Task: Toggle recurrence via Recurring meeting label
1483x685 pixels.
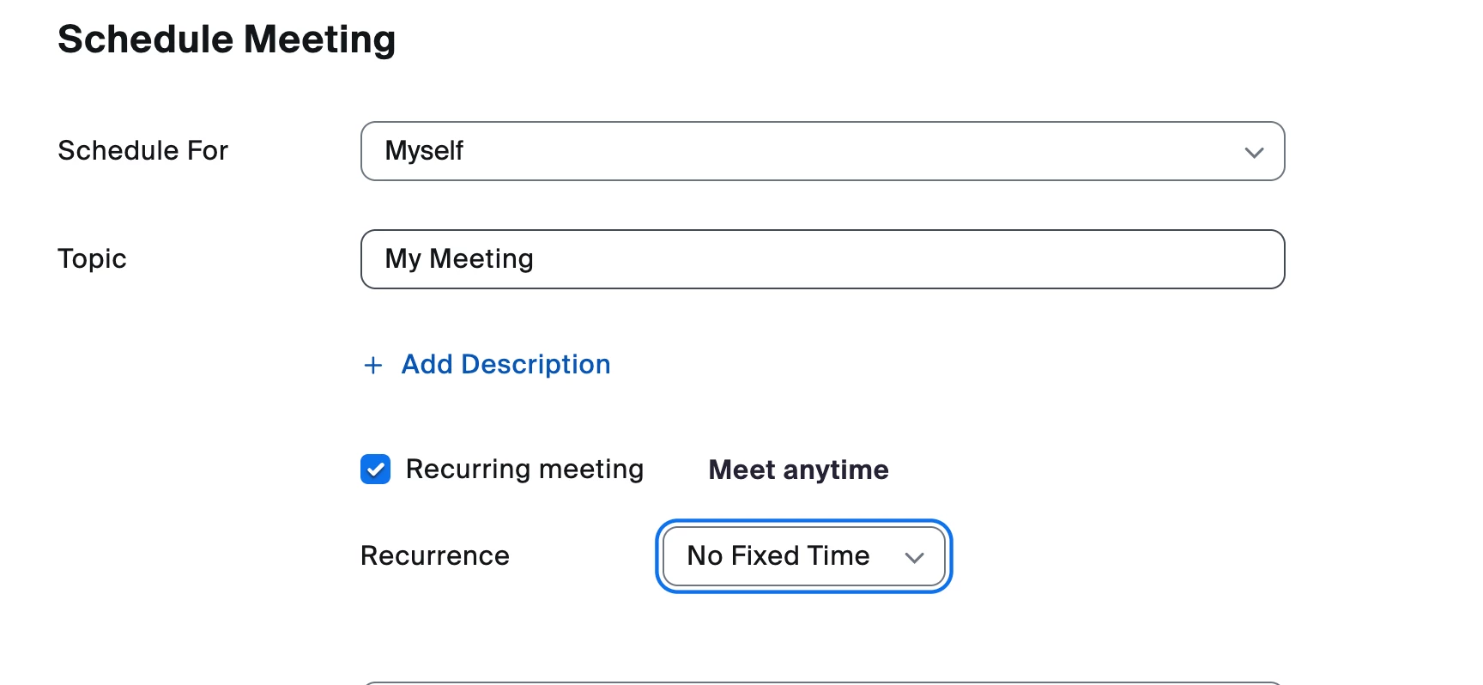Action: coord(524,470)
